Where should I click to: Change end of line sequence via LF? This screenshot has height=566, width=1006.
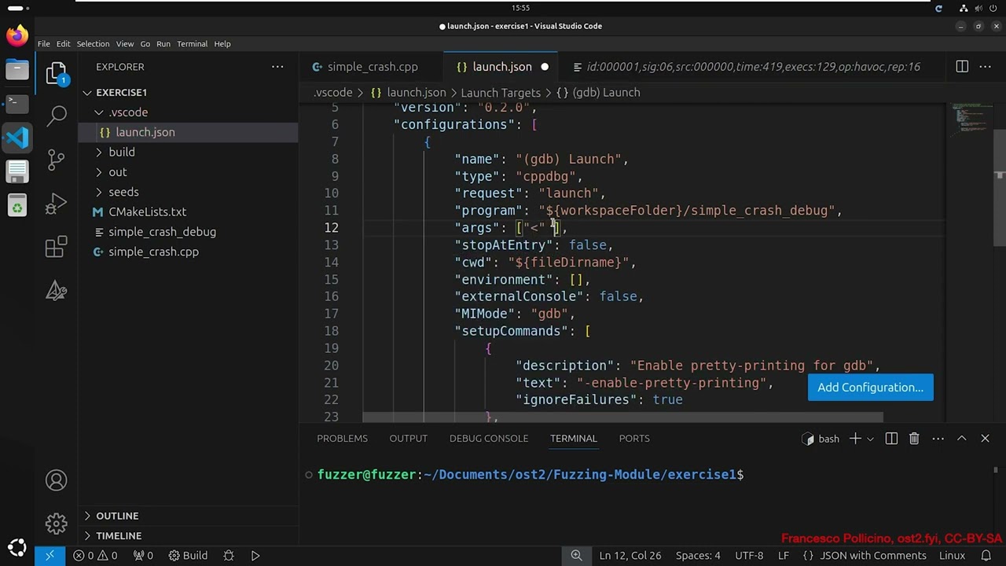(x=784, y=556)
